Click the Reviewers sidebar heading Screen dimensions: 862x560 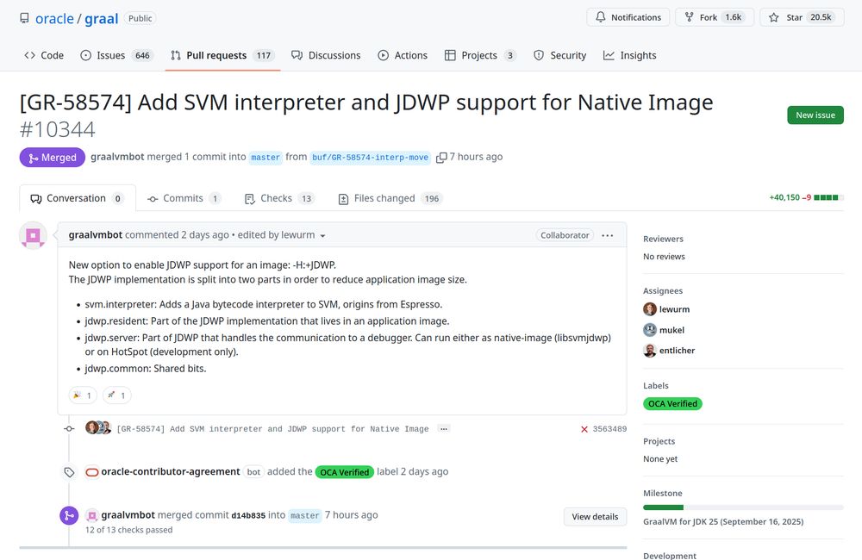pyautogui.click(x=663, y=239)
